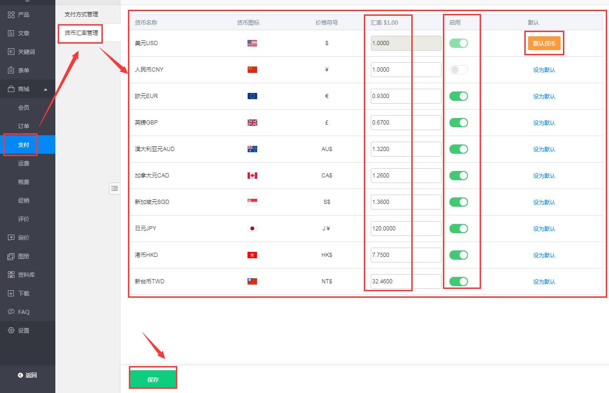Click the collapse submenu panel icon
The height and width of the screenshot is (393, 609).
pos(114,188)
